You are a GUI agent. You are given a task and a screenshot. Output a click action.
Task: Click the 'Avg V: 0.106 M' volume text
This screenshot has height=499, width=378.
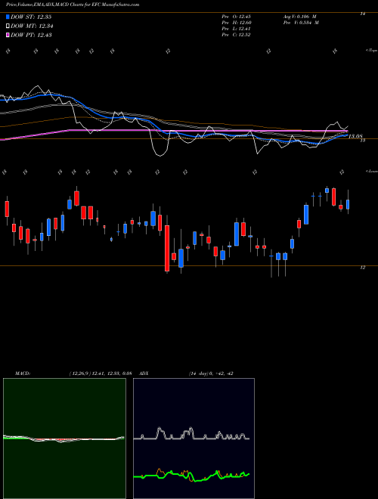point(300,17)
